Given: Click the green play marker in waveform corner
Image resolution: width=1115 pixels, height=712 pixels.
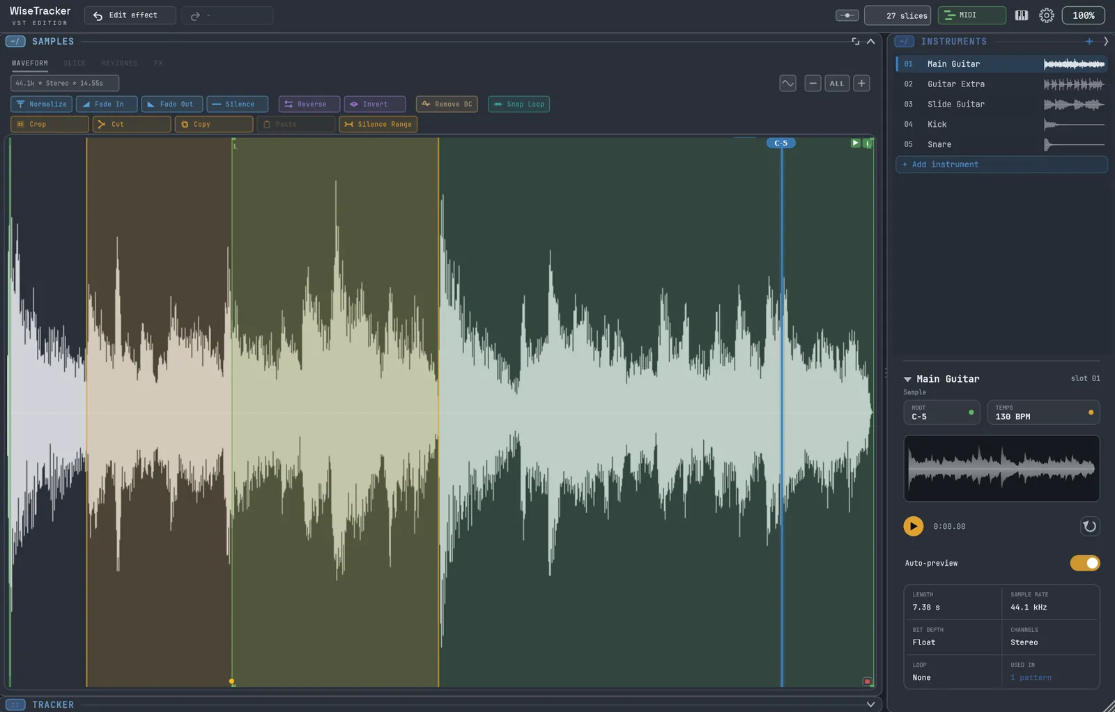Looking at the screenshot, I should 855,143.
